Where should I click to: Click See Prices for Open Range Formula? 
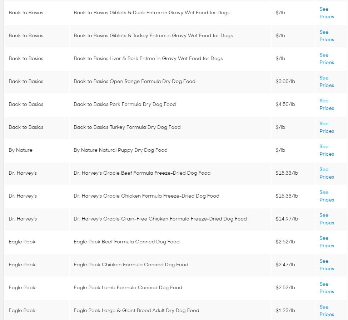pyautogui.click(x=327, y=82)
